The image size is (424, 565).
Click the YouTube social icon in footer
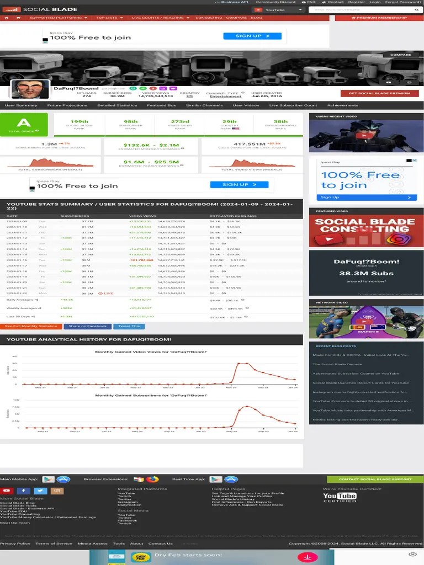[7, 491]
